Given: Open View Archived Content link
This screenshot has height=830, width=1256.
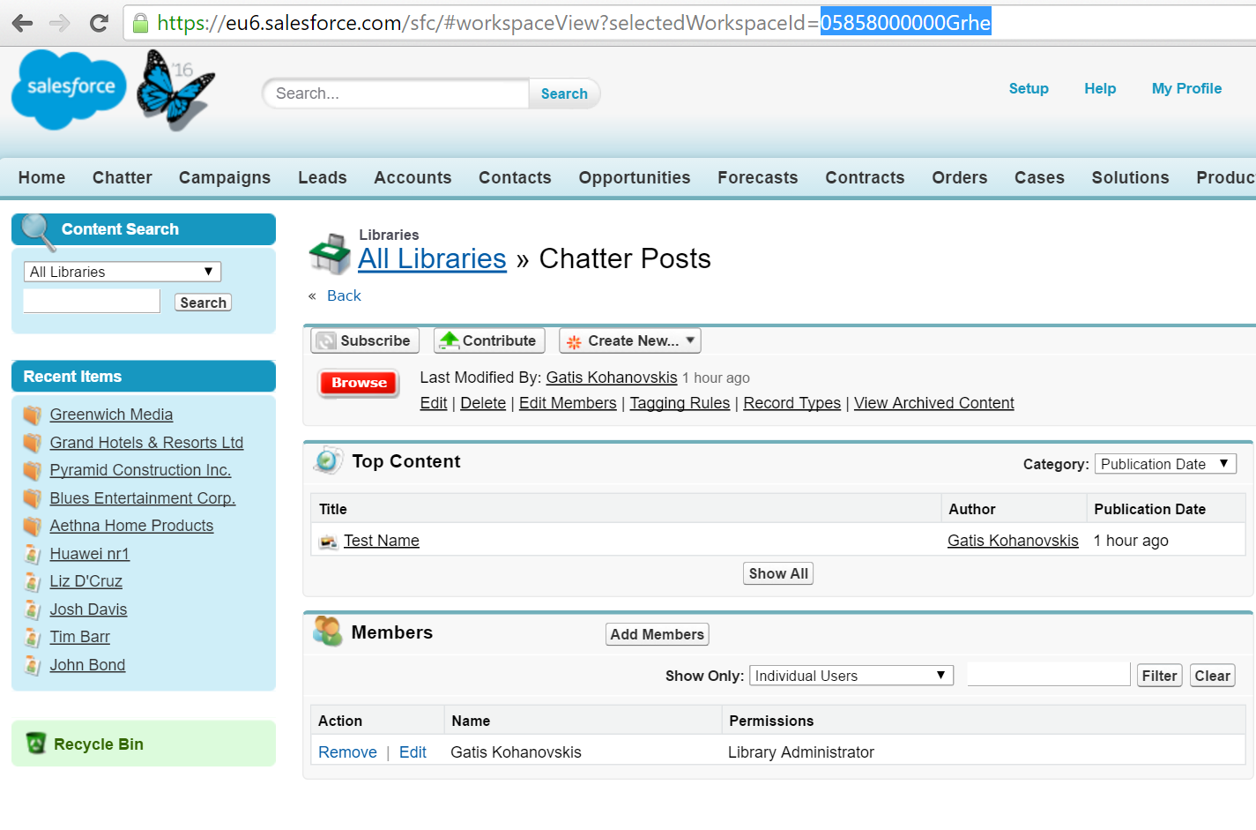Looking at the screenshot, I should point(933,403).
